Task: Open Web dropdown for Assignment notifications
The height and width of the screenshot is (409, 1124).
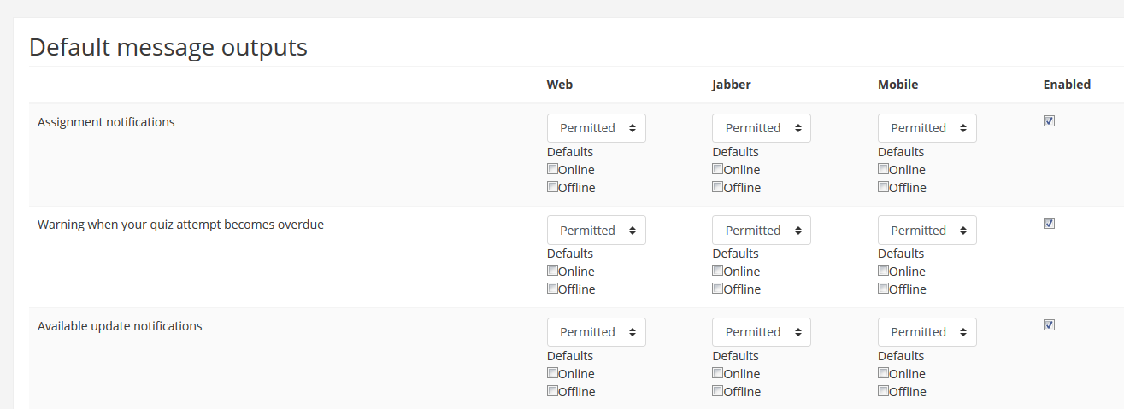Action: click(x=596, y=128)
